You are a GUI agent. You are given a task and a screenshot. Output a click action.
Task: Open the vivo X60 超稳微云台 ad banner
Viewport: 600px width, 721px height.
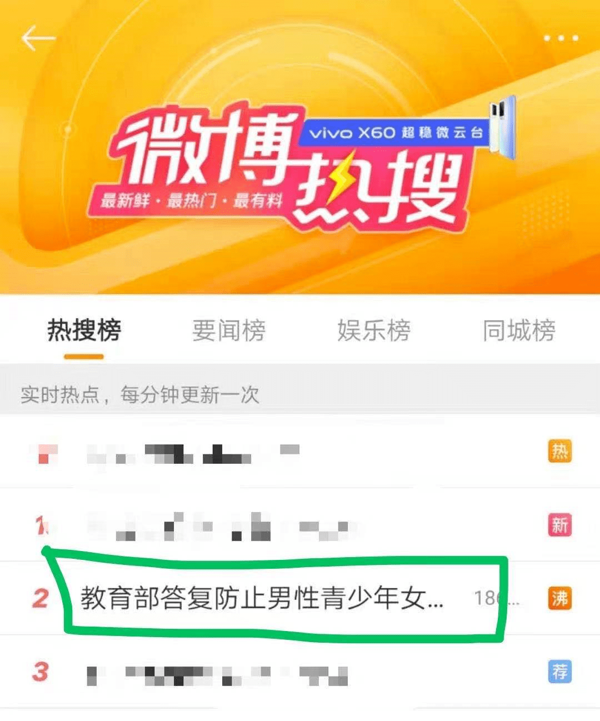tap(394, 133)
